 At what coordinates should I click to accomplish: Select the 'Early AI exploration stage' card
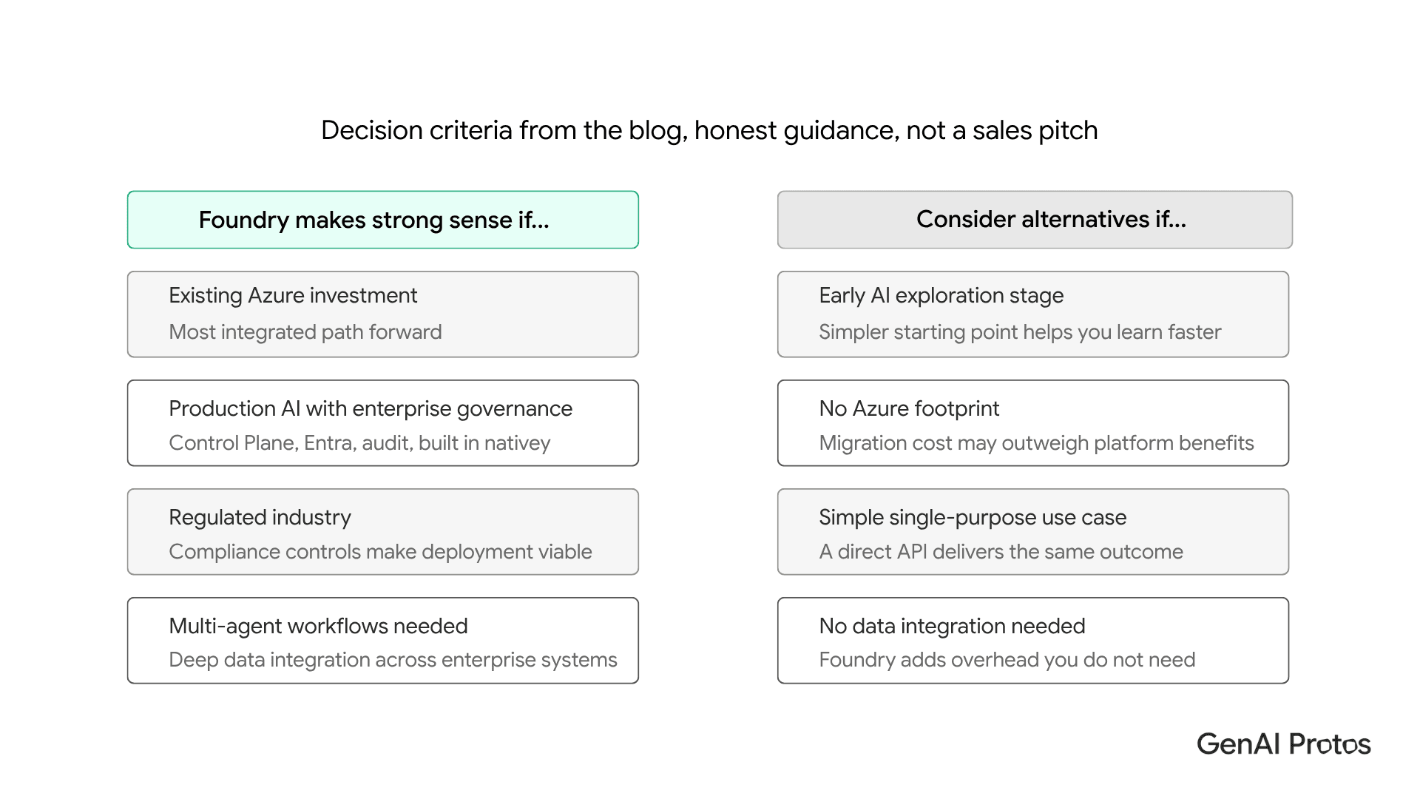tap(1033, 314)
